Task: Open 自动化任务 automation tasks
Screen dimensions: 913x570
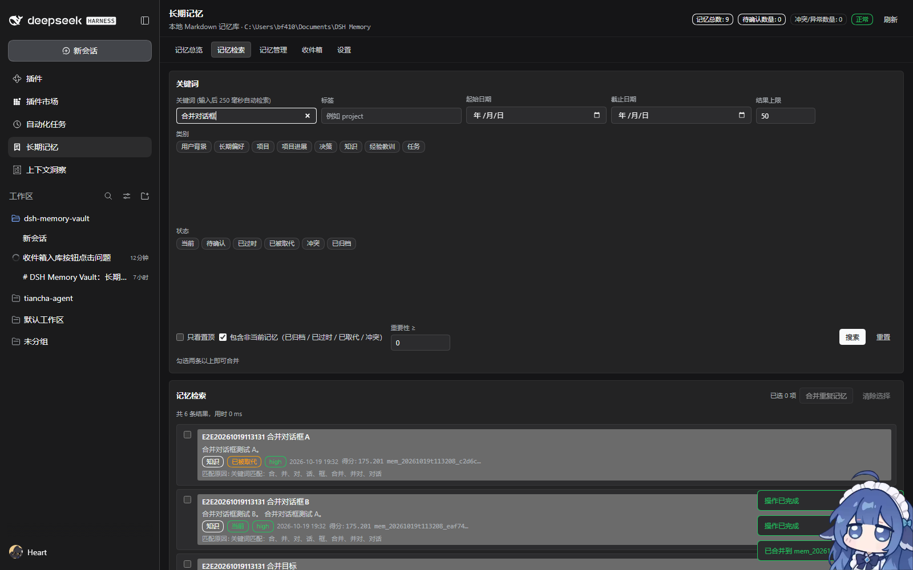Action: coord(80,124)
